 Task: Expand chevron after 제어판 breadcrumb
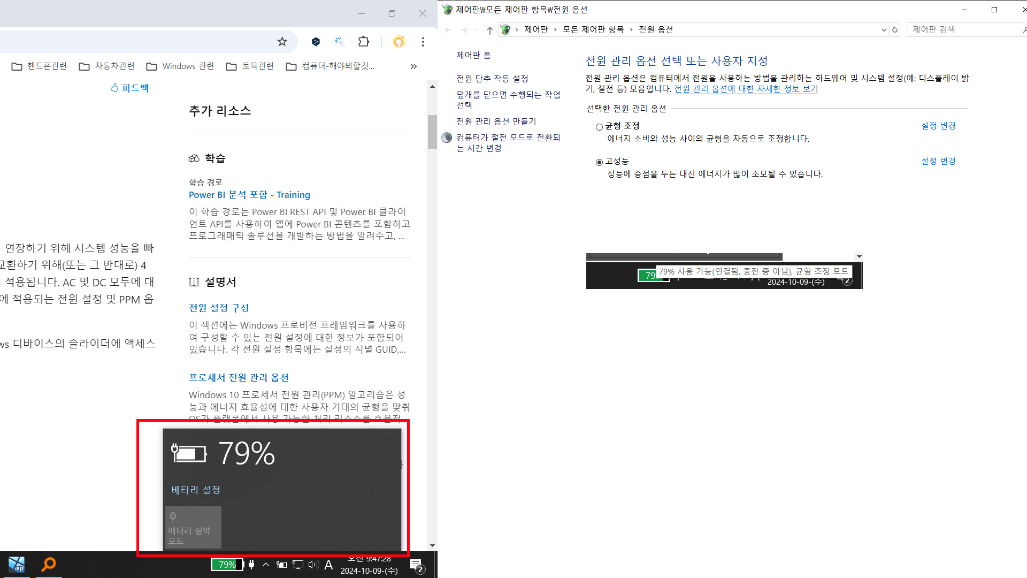point(555,29)
